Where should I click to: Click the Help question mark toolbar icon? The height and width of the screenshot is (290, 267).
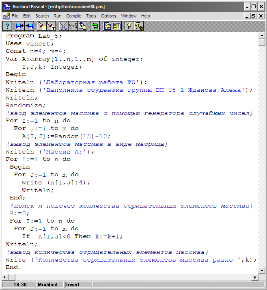[x=7, y=26]
